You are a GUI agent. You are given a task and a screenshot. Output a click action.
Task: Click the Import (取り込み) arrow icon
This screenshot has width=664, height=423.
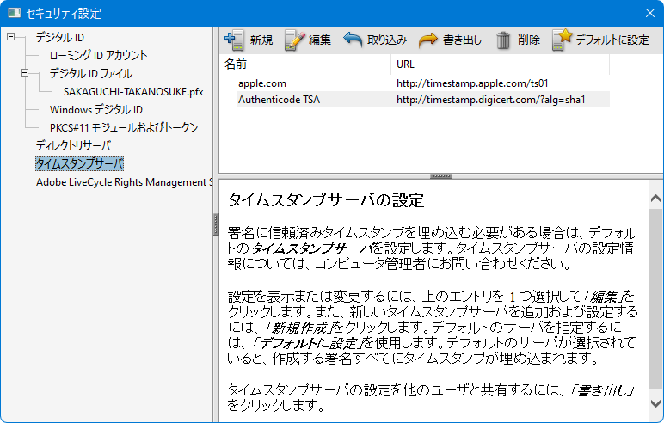353,39
